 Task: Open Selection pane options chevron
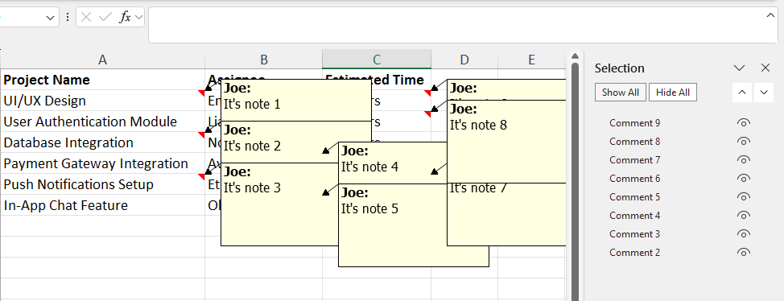pyautogui.click(x=739, y=68)
